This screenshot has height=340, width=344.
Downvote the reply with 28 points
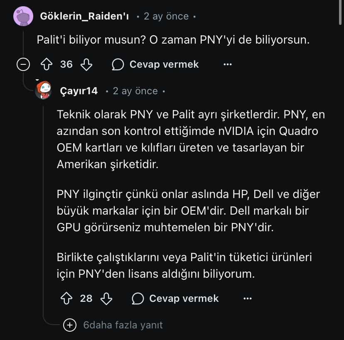[107, 298]
